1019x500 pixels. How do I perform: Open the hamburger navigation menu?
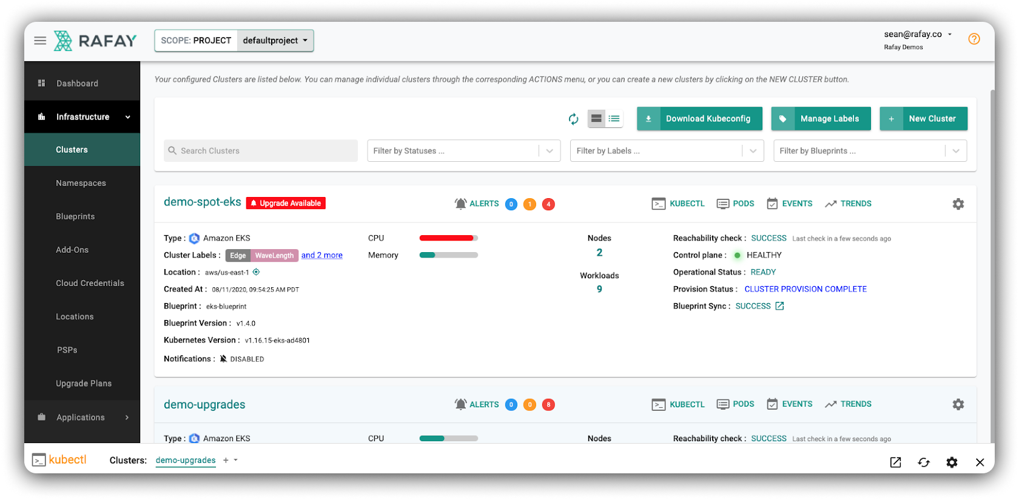tap(40, 41)
